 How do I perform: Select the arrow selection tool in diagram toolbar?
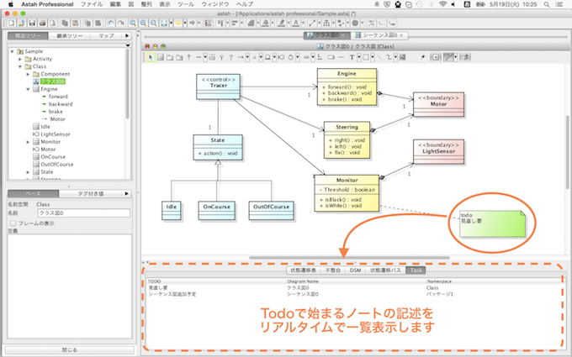(x=151, y=57)
